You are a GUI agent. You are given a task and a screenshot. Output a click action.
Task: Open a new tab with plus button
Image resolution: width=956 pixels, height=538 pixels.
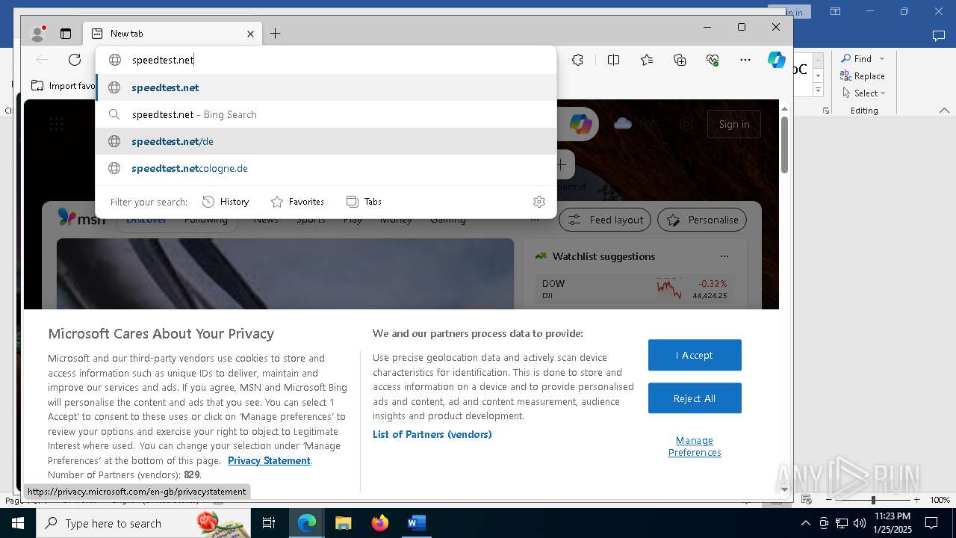coord(275,34)
